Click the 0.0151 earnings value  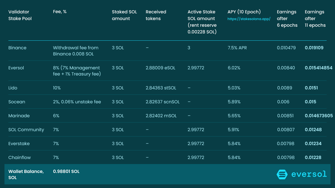click(x=311, y=88)
